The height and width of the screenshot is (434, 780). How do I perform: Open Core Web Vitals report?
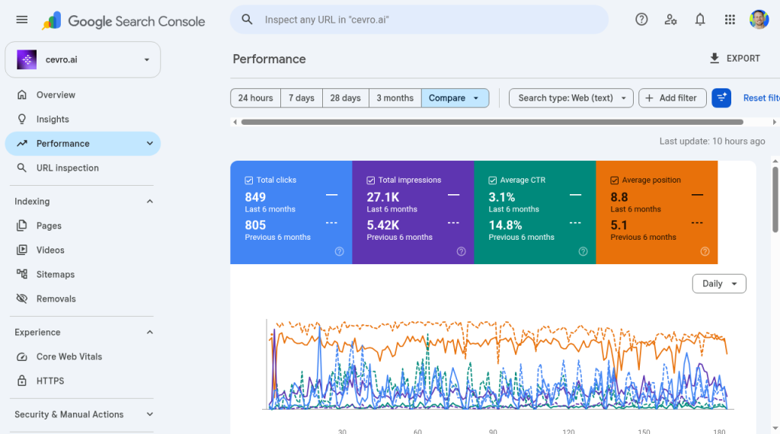coord(82,356)
